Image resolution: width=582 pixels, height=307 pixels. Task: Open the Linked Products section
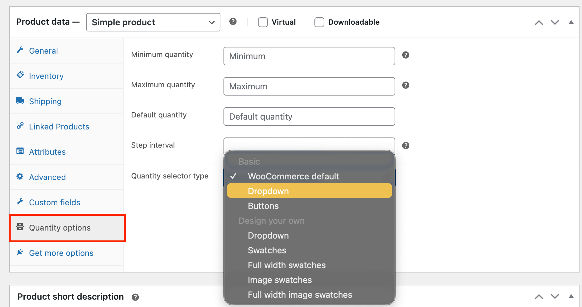pyautogui.click(x=59, y=126)
